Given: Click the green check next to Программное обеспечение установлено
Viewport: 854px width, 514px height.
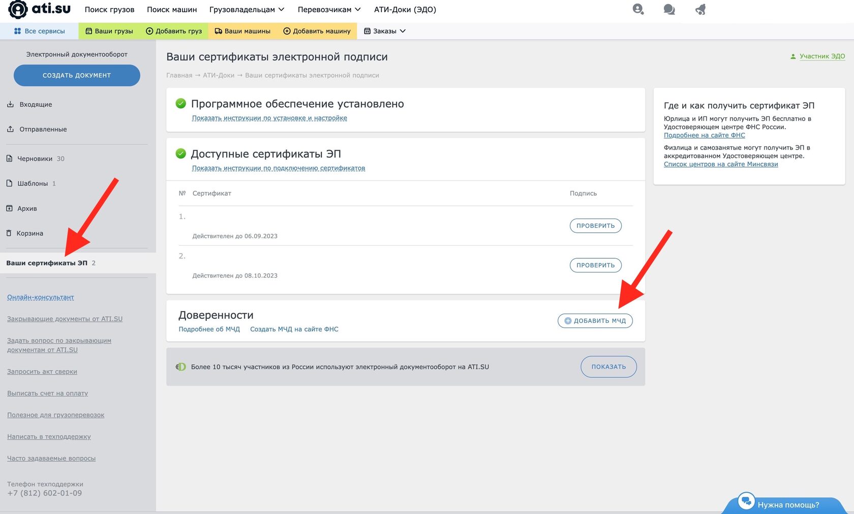Looking at the screenshot, I should pos(180,104).
